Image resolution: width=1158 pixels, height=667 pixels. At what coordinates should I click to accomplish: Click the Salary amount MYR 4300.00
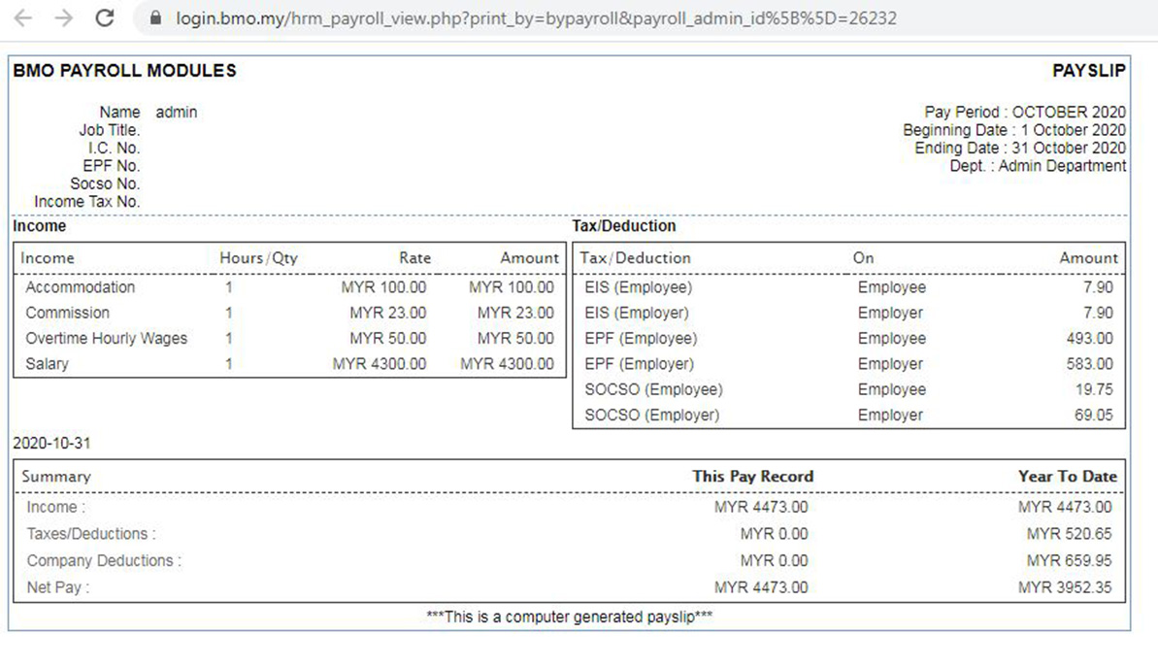[507, 364]
